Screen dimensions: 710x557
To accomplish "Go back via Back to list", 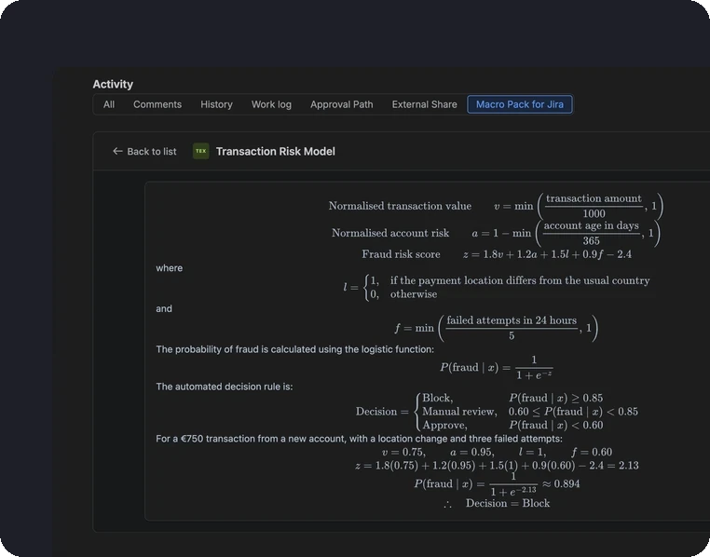I will tap(144, 152).
